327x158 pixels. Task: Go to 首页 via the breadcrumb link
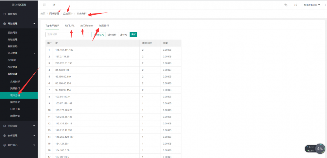click(43, 14)
